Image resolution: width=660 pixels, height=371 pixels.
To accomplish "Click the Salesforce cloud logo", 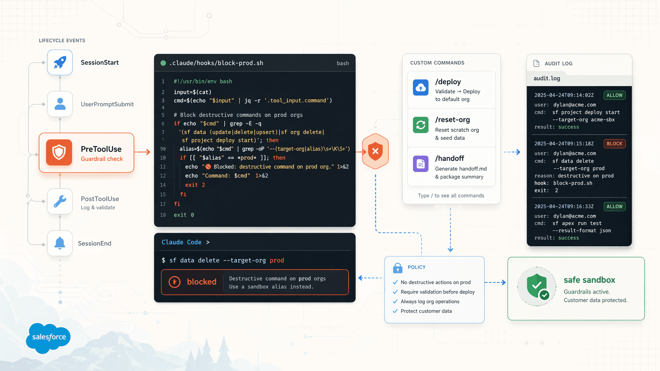I will [49, 337].
